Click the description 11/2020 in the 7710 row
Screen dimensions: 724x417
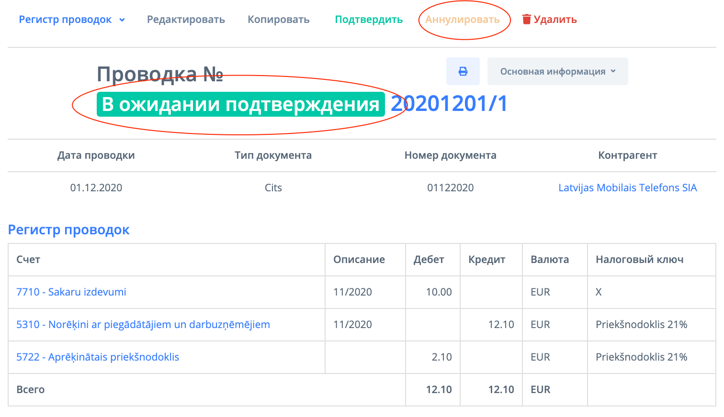click(353, 292)
